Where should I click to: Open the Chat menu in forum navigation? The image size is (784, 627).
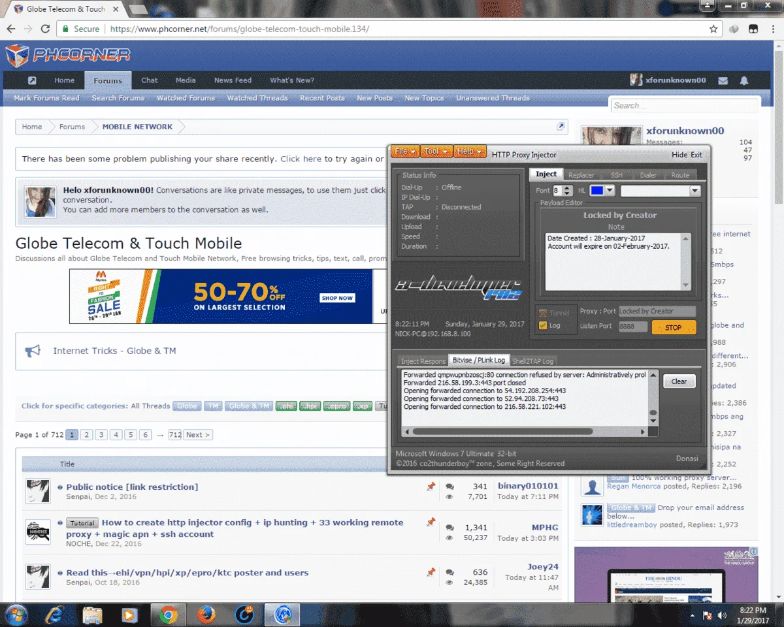pos(150,80)
